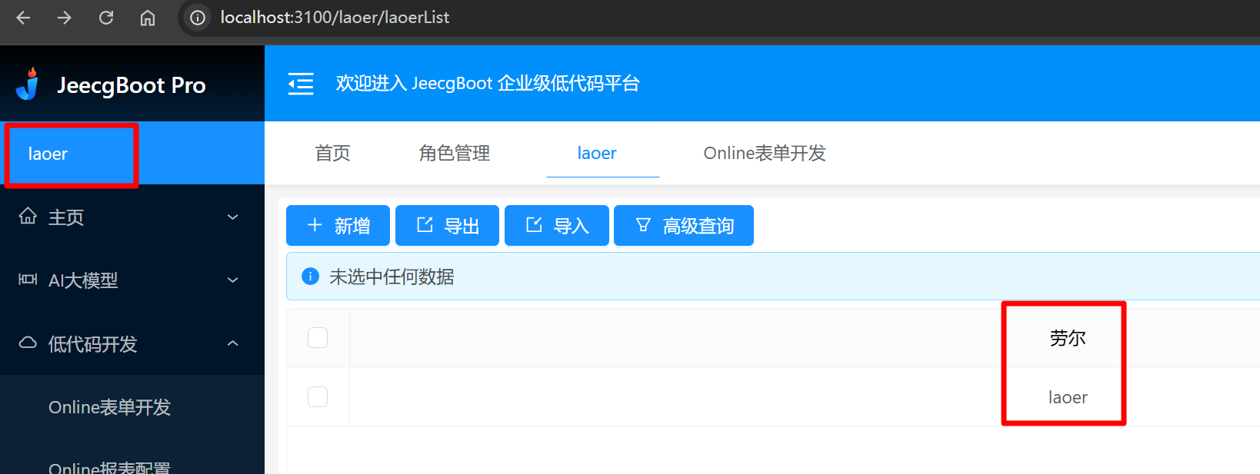Click info icon beside 未选中任何数据

pos(310,277)
